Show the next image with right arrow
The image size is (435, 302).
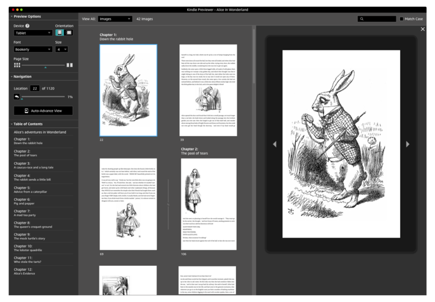(x=408, y=144)
